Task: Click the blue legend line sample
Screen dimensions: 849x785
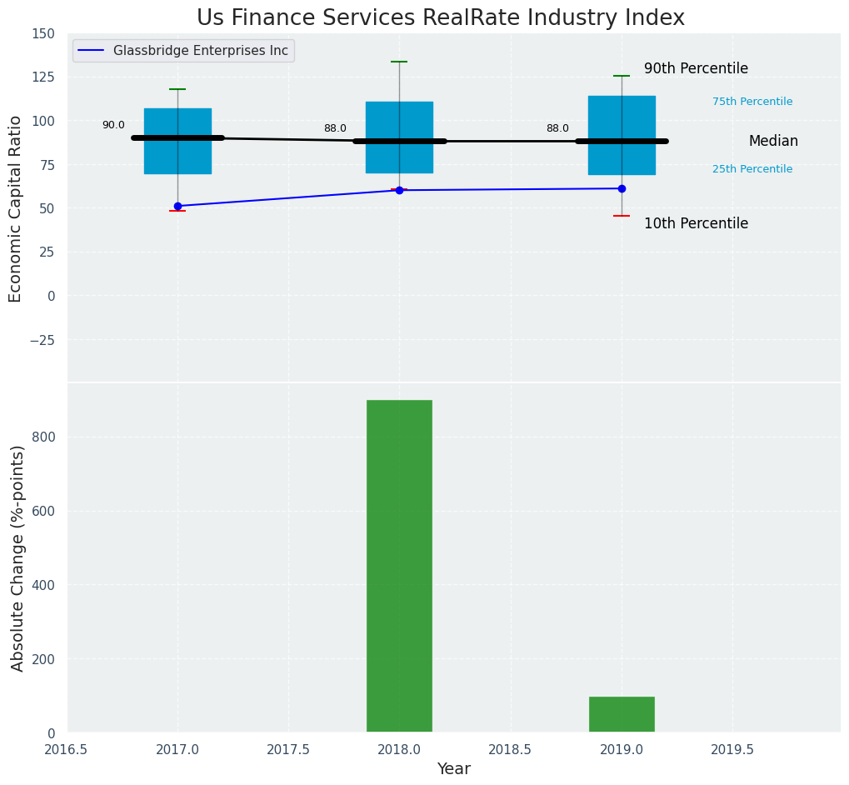Action: [91, 51]
